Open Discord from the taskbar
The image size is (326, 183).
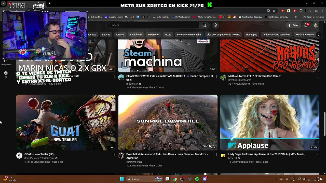point(205,179)
